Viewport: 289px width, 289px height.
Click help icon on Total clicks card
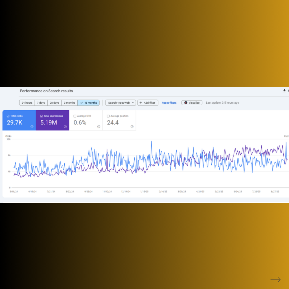(32, 127)
